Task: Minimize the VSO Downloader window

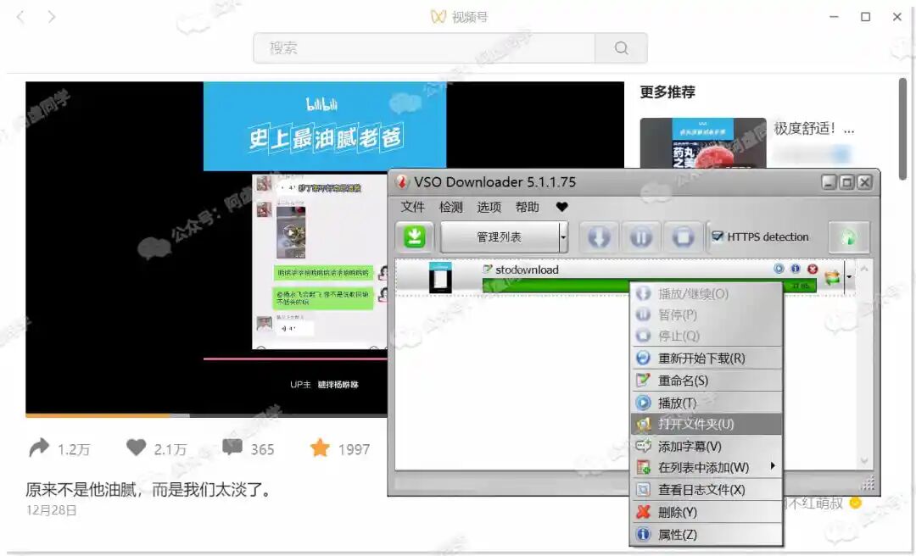Action: [829, 182]
